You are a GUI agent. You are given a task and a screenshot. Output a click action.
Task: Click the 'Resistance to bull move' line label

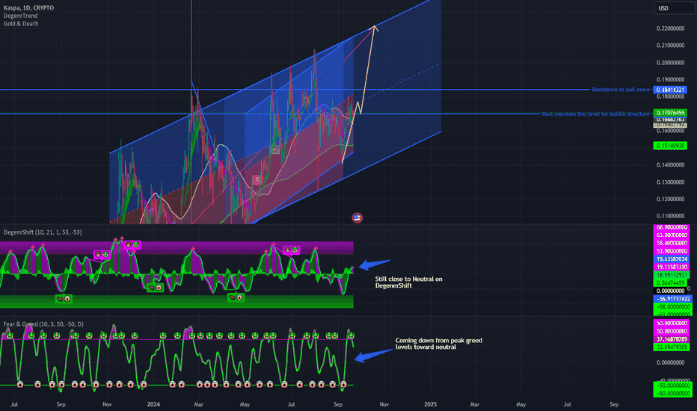click(x=621, y=90)
